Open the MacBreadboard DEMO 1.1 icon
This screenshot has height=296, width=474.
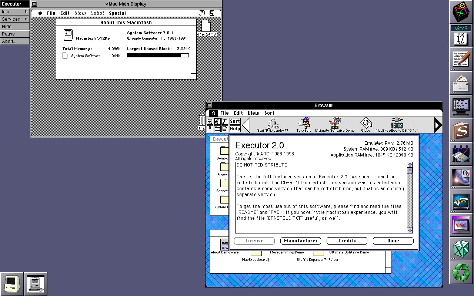pyautogui.click(x=397, y=123)
